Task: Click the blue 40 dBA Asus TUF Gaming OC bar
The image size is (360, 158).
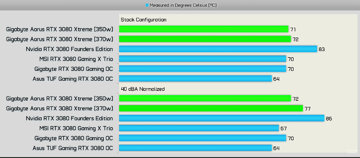Action: pos(195,148)
